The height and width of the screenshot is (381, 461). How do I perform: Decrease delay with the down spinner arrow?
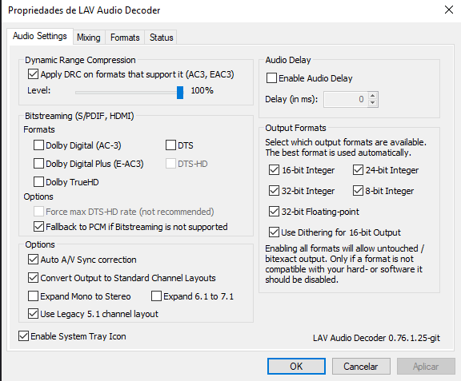pyautogui.click(x=372, y=103)
